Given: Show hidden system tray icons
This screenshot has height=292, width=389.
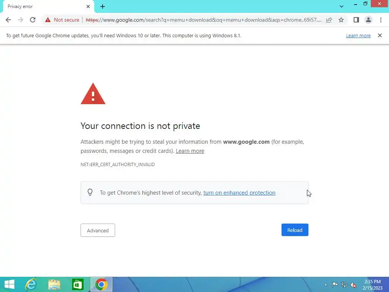Looking at the screenshot, I should 326,285.
